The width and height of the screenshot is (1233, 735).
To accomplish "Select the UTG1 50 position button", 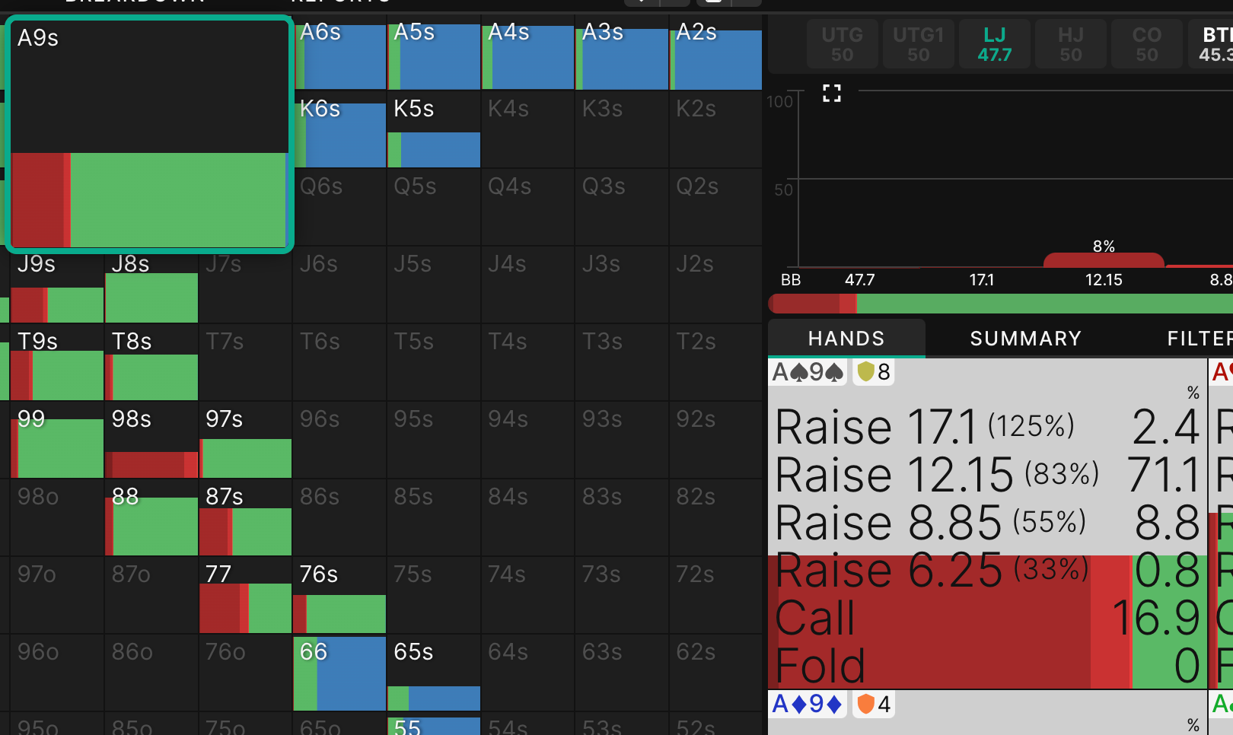I will [918, 44].
